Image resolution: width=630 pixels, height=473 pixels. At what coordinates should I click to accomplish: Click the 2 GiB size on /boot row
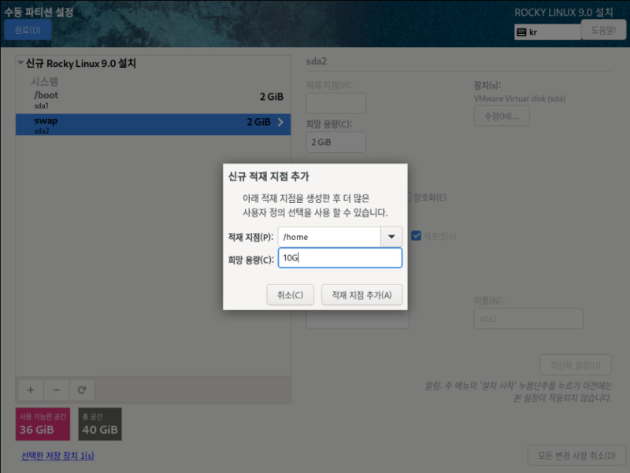(272, 97)
